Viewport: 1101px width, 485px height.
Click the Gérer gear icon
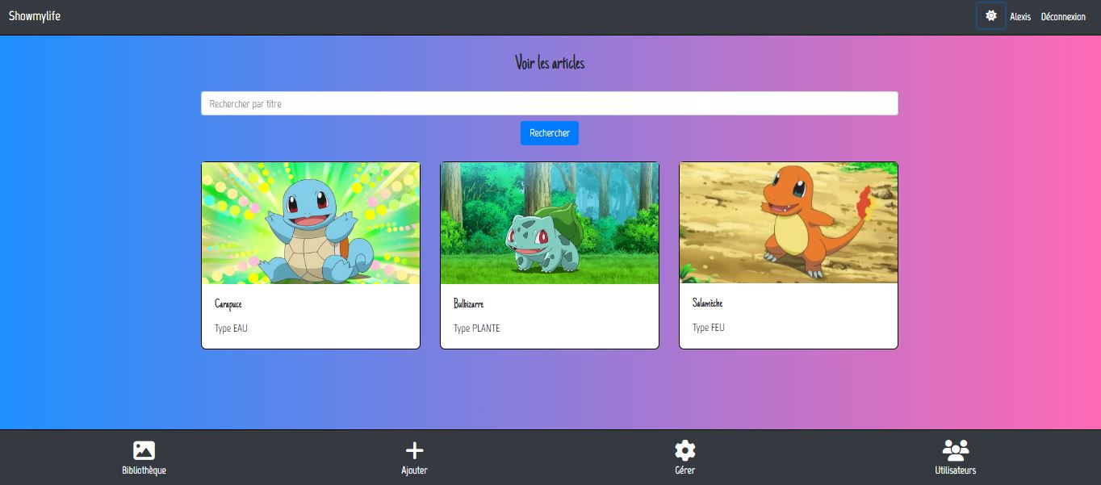pos(684,450)
